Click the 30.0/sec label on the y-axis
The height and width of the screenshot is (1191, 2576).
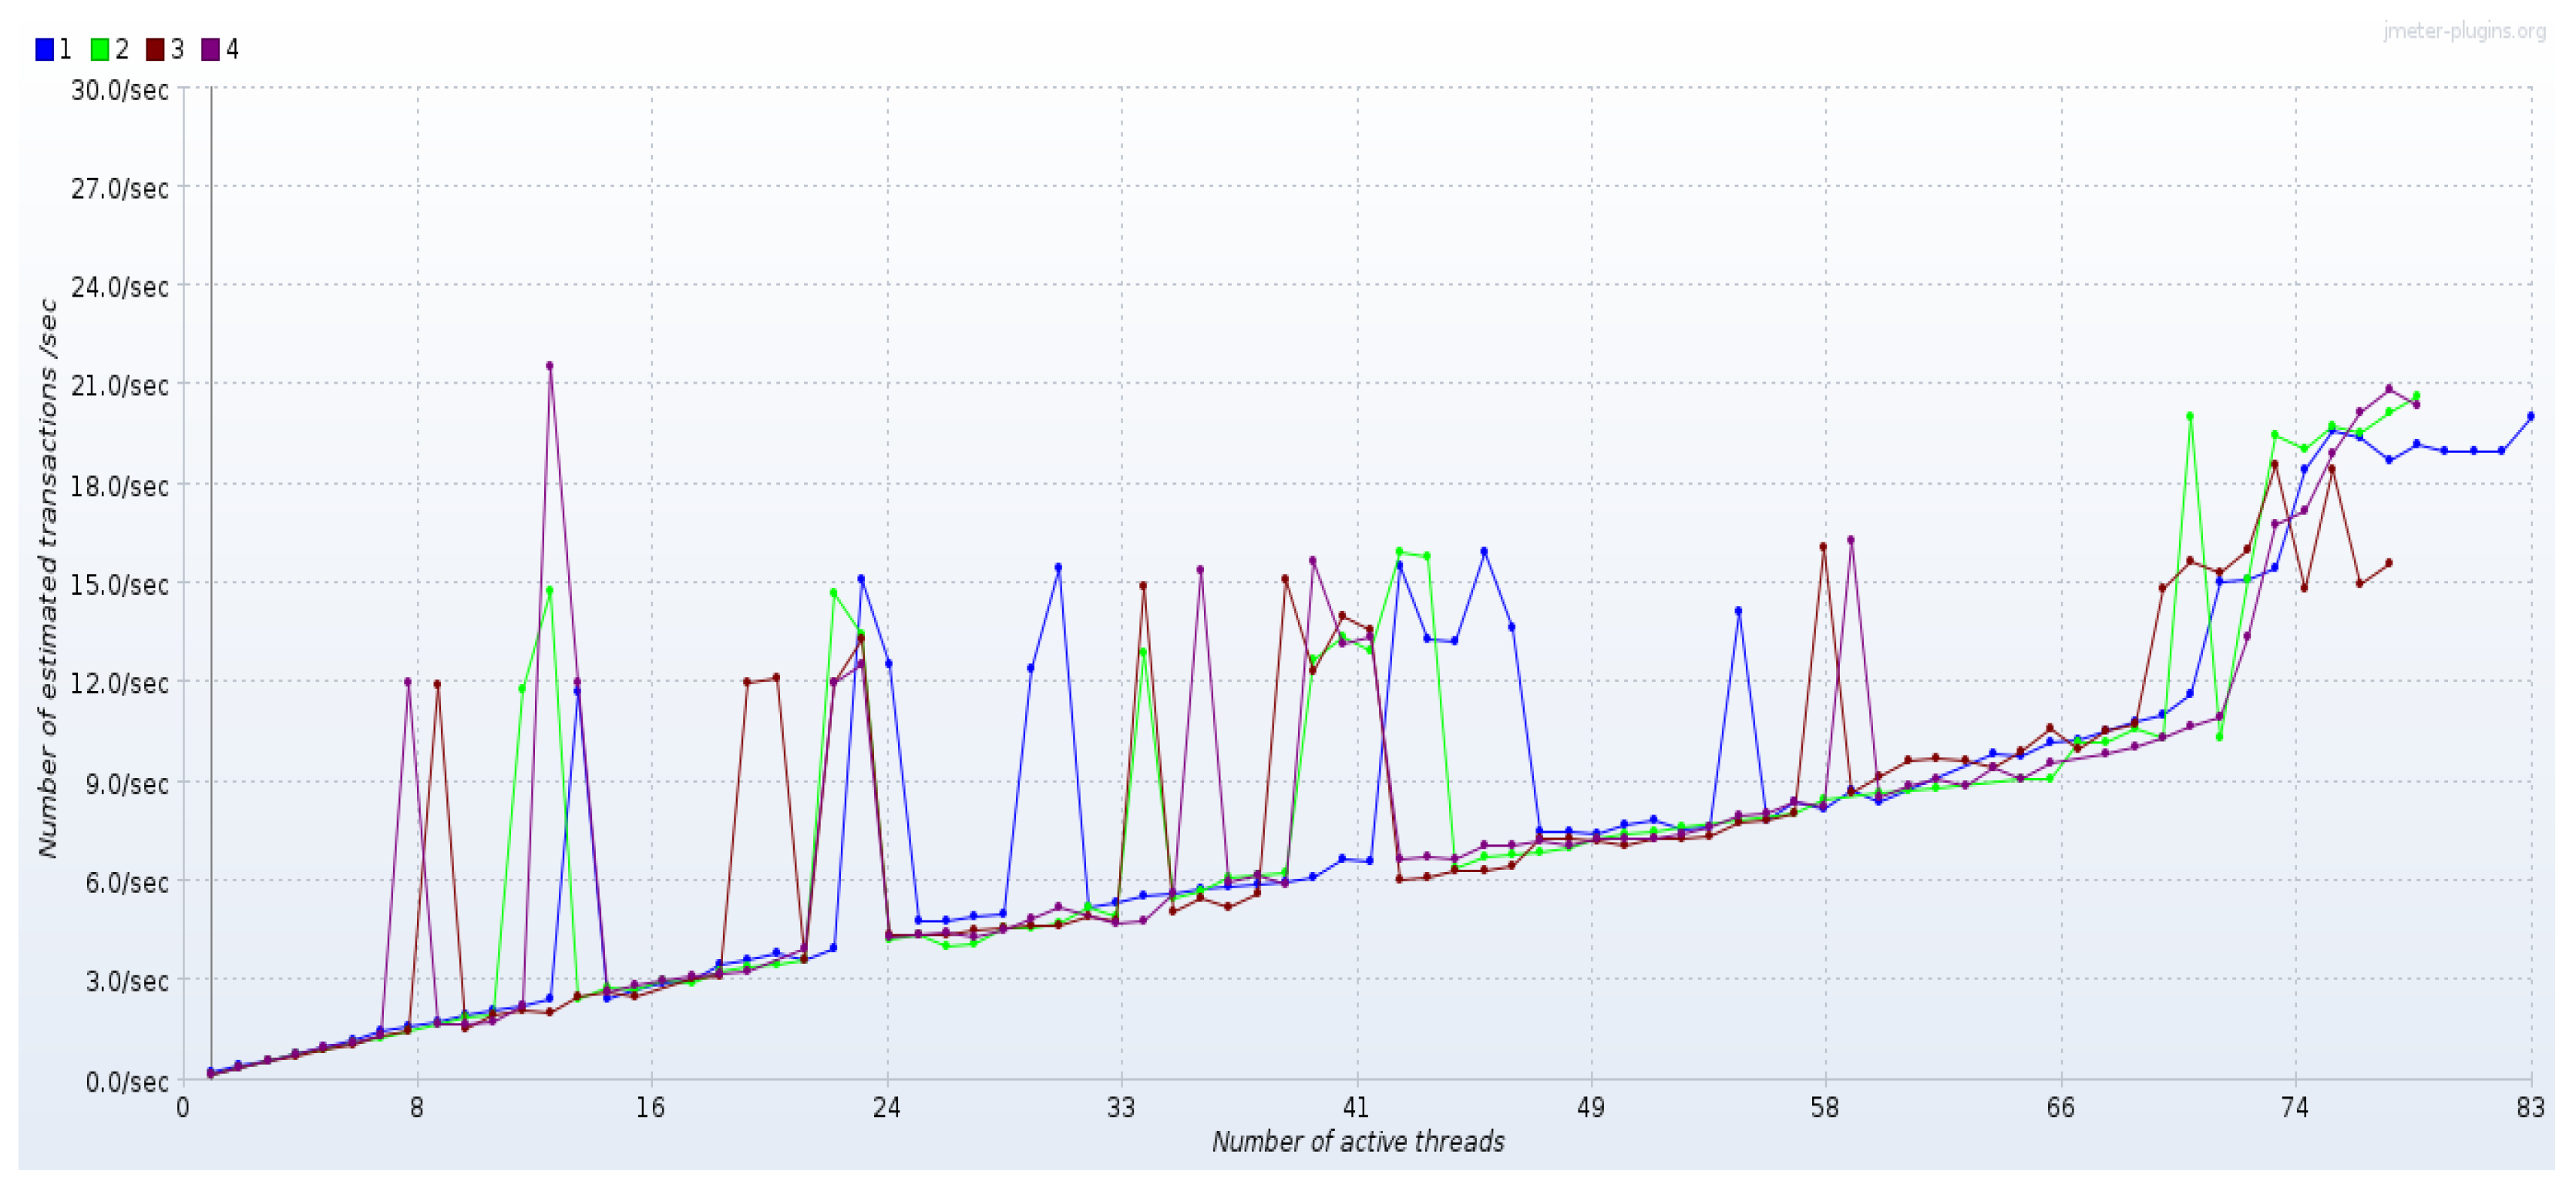(x=119, y=90)
